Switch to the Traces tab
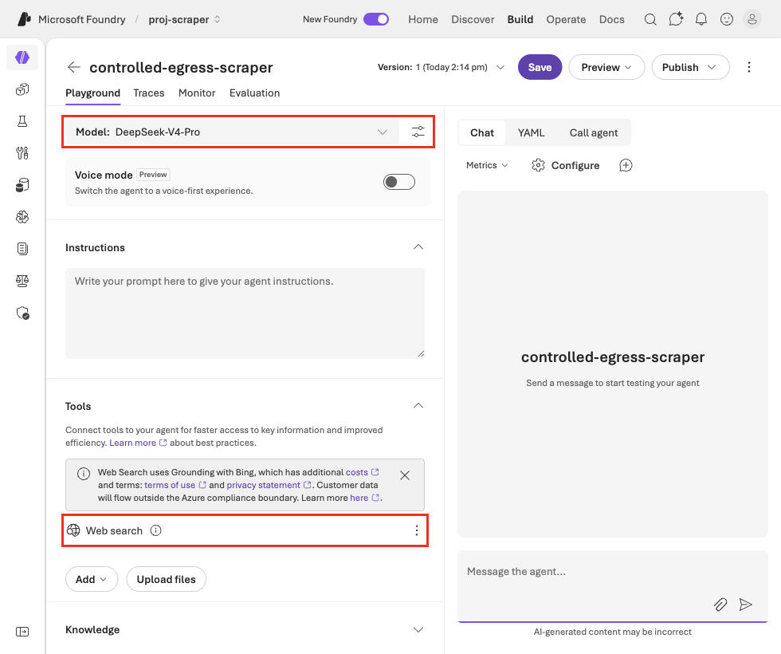Image resolution: width=781 pixels, height=654 pixels. 149,93
